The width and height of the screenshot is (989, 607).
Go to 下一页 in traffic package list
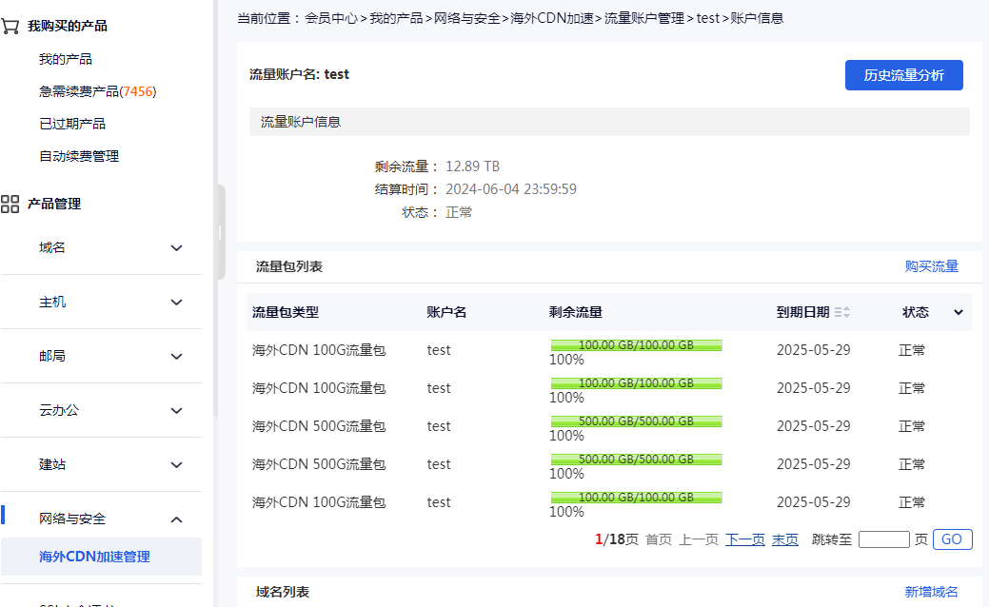click(744, 539)
